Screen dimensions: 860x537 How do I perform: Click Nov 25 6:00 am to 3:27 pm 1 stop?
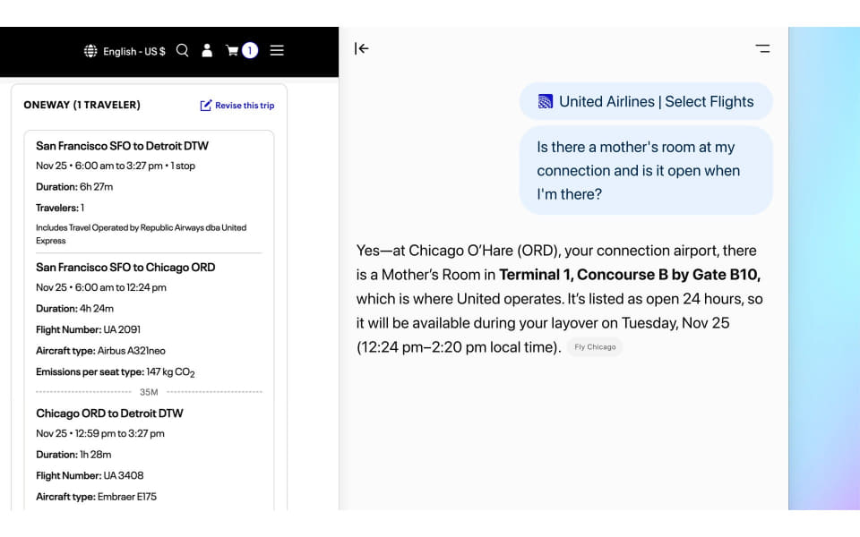click(x=116, y=166)
